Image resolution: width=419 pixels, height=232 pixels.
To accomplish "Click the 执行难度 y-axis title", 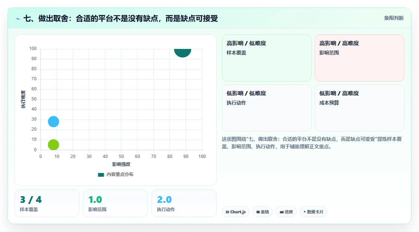I will pos(23,99).
